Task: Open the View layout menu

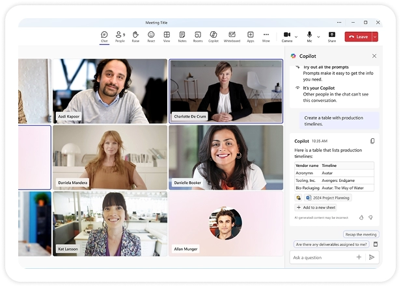Action: (167, 36)
